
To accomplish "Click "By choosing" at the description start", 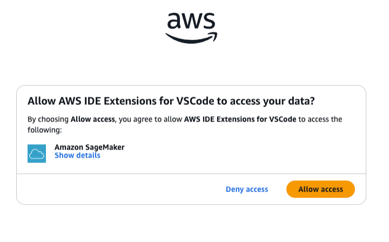I will (x=48, y=119).
